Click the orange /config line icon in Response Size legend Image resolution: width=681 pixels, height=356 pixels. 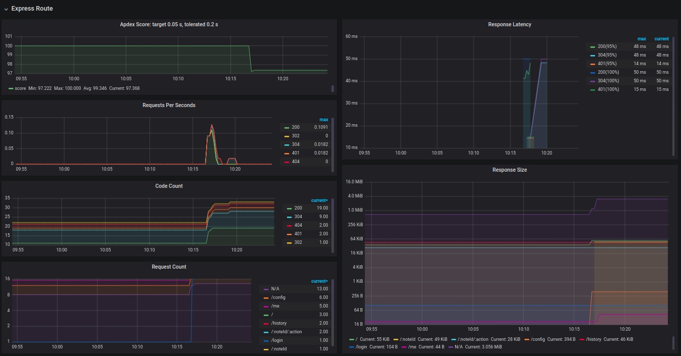[x=526, y=339]
